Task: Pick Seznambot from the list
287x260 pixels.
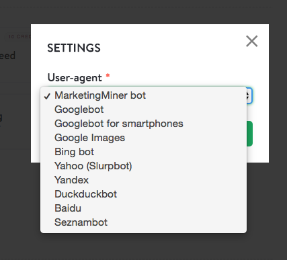Action: (143, 222)
